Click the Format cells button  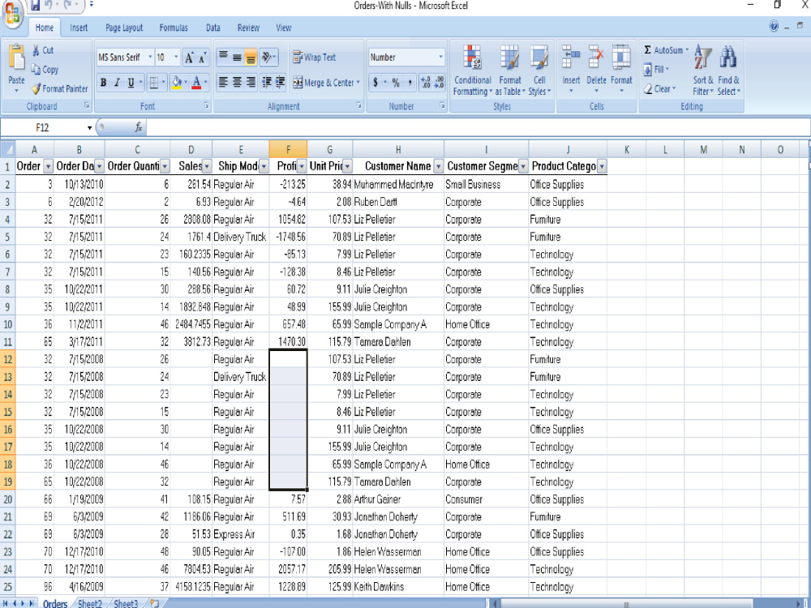621,69
